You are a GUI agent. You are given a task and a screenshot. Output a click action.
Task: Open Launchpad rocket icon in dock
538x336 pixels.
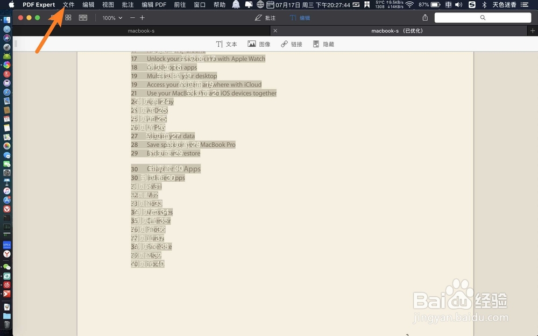(7, 47)
